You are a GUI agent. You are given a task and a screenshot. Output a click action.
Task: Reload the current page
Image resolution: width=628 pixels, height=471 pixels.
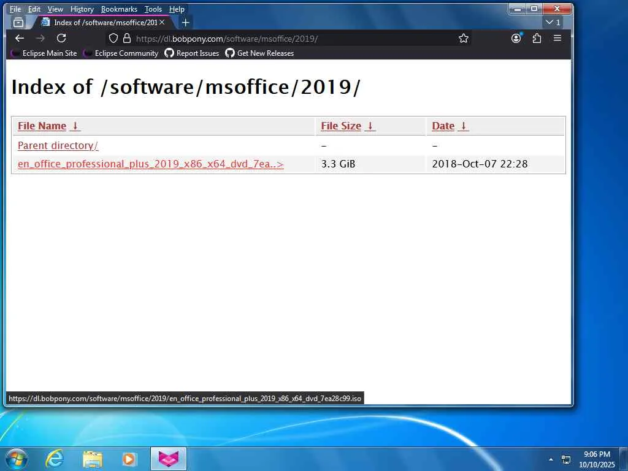(61, 39)
